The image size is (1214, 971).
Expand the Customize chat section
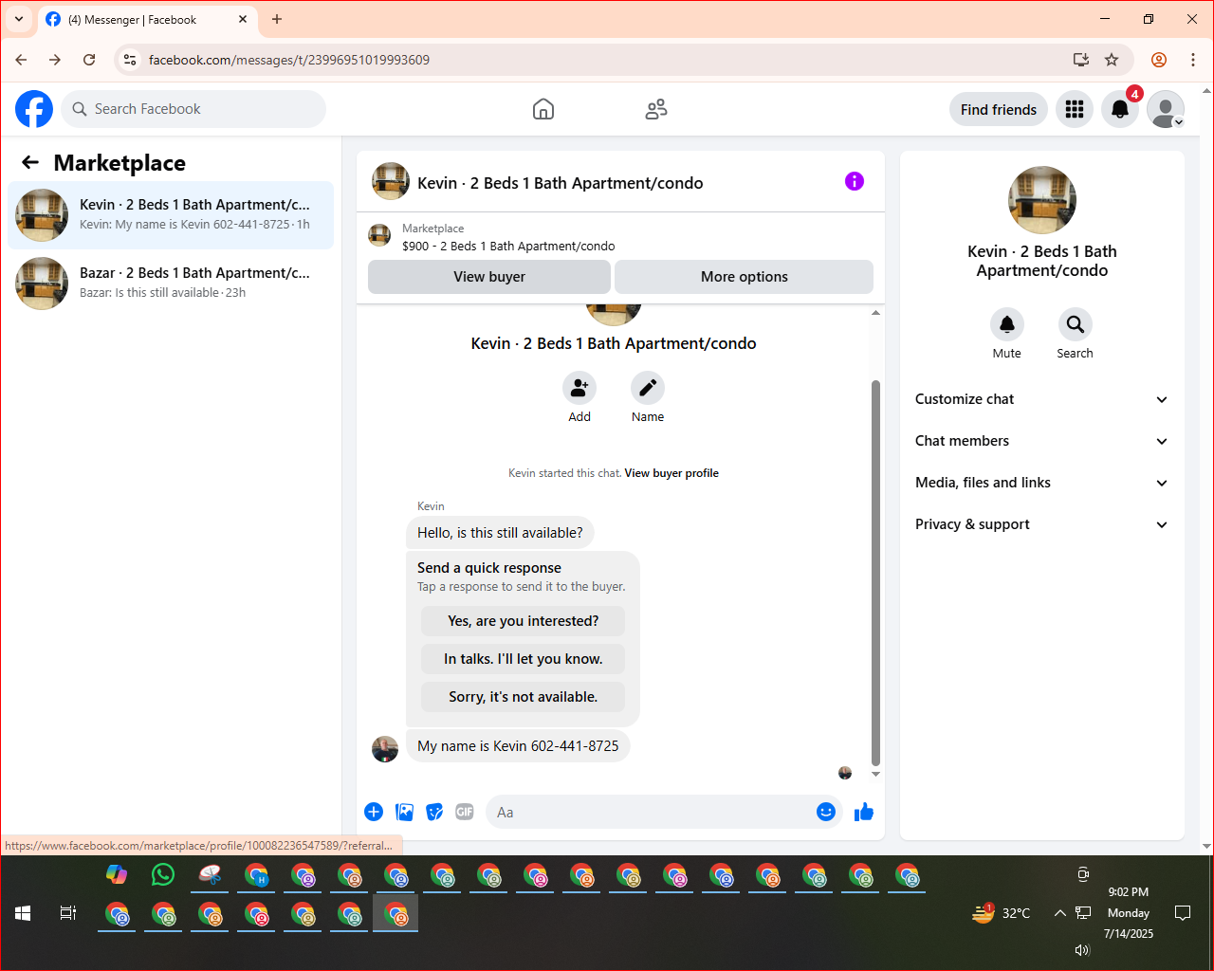pos(1042,399)
